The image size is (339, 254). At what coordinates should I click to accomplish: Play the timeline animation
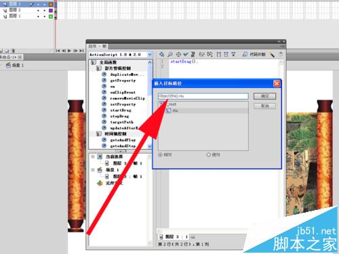[x=69, y=51]
